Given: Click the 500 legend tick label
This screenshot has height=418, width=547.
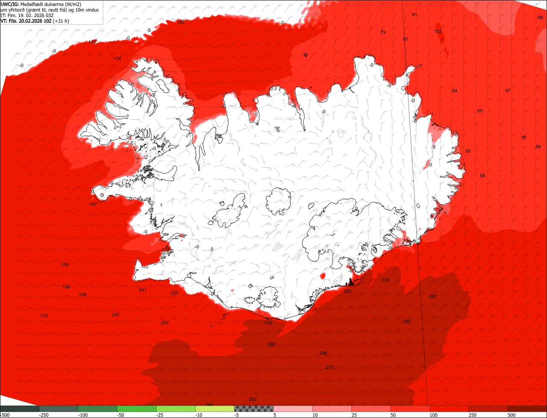Looking at the screenshot, I should (x=512, y=415).
